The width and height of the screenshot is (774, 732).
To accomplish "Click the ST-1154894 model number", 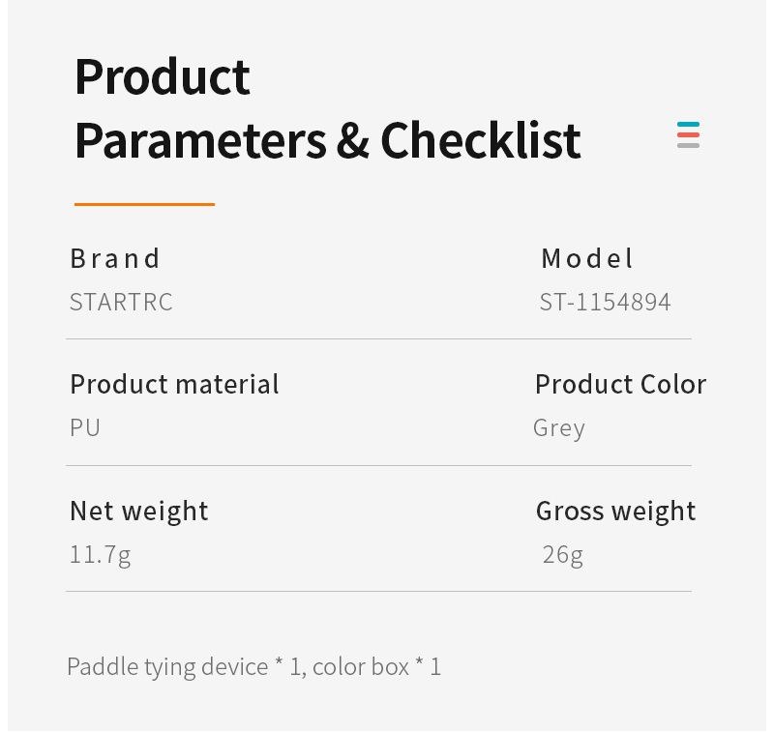I will point(606,302).
